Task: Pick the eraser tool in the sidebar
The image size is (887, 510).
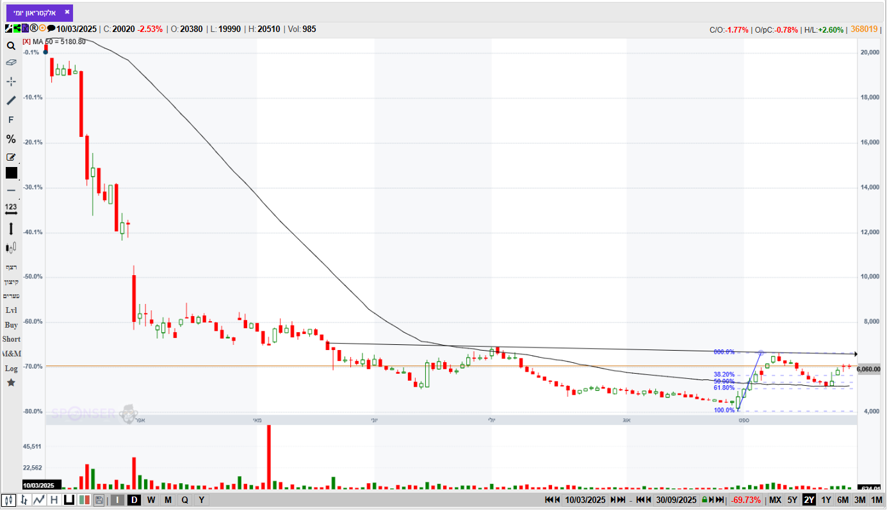Action: pos(11,63)
